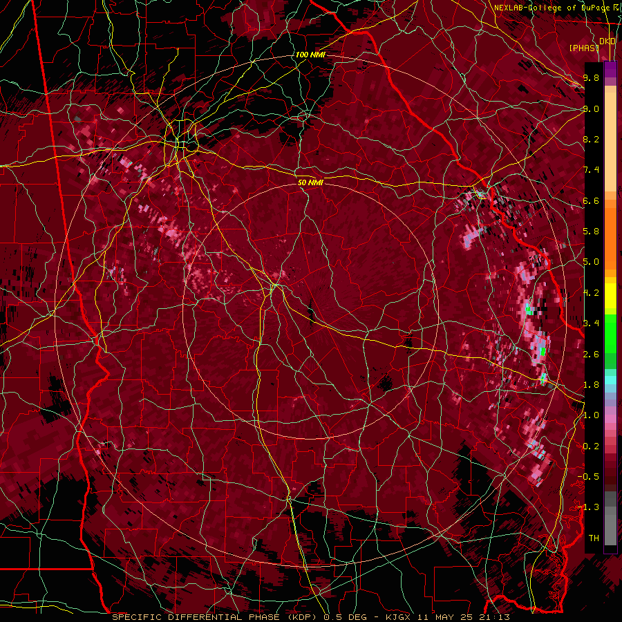Screen dimensions: 622x622
Task: Click the yellow segment of the color bar
Action: coord(610,296)
